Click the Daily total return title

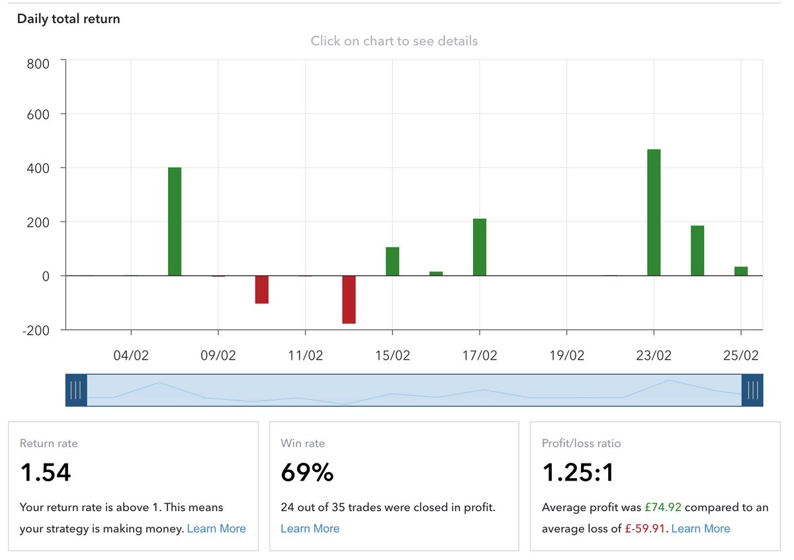(x=68, y=19)
